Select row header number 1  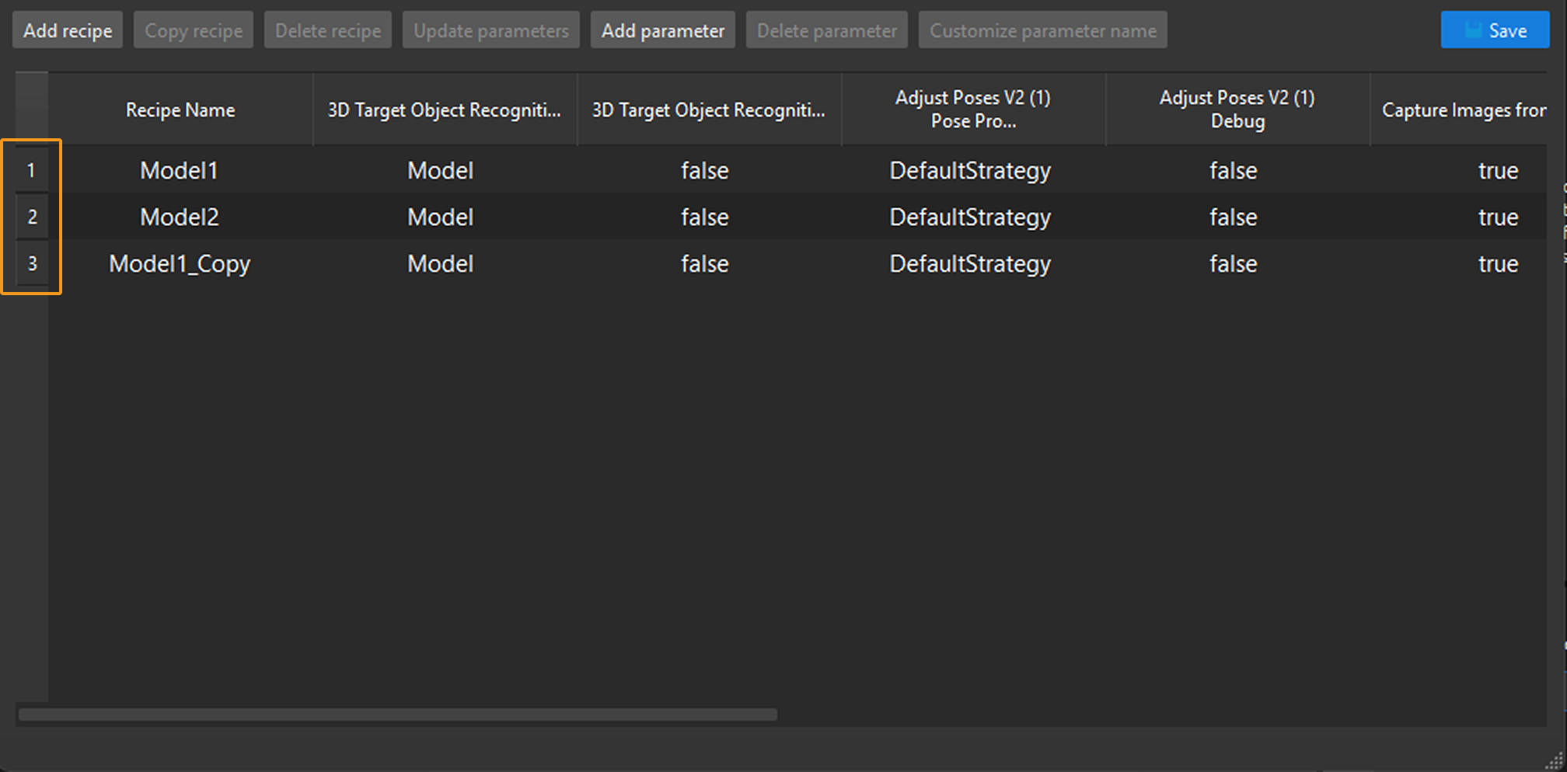tap(31, 170)
